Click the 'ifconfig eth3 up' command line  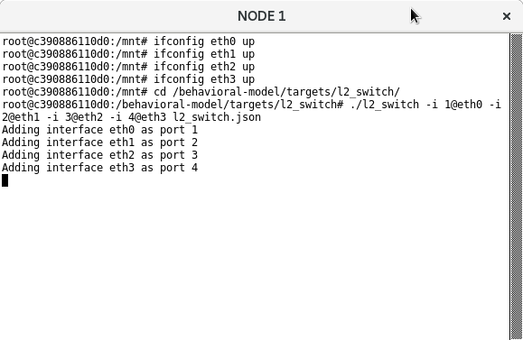click(x=128, y=79)
